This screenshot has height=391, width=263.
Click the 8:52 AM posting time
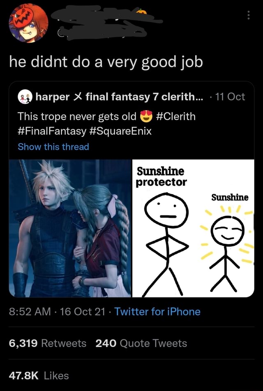[25, 311]
